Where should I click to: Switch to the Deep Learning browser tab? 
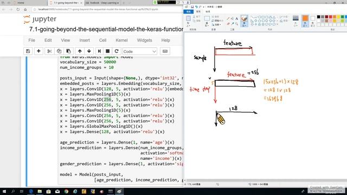pos(102,3)
